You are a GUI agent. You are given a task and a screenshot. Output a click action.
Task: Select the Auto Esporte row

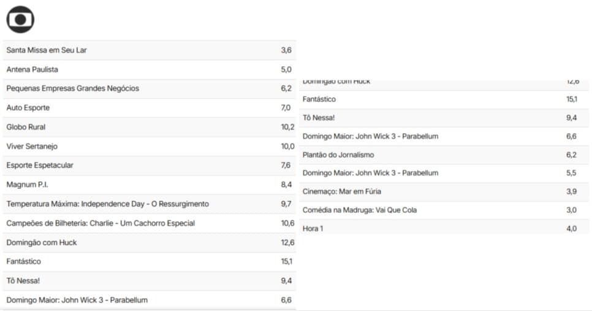(150, 108)
